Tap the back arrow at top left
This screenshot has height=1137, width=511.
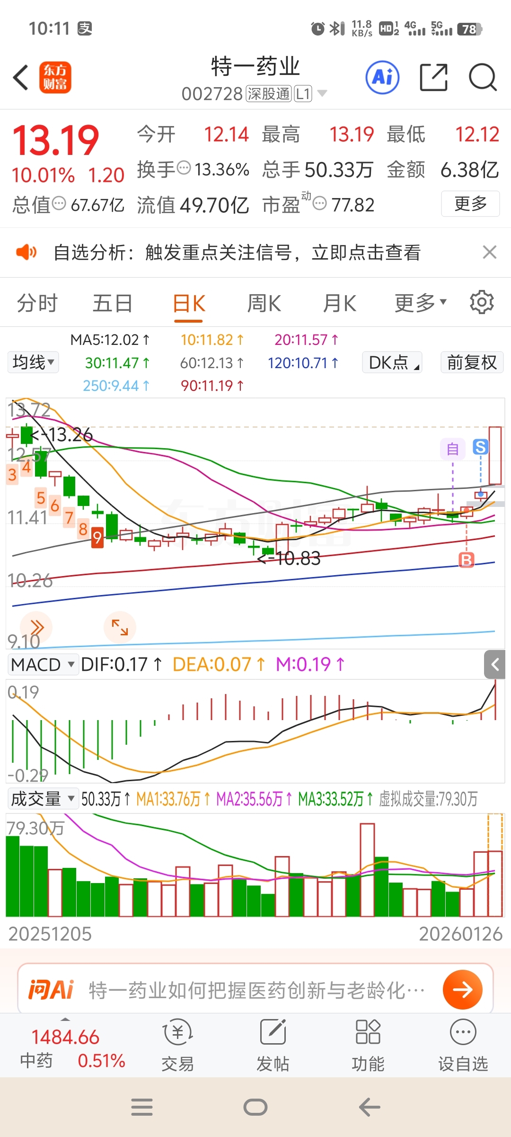point(21,77)
